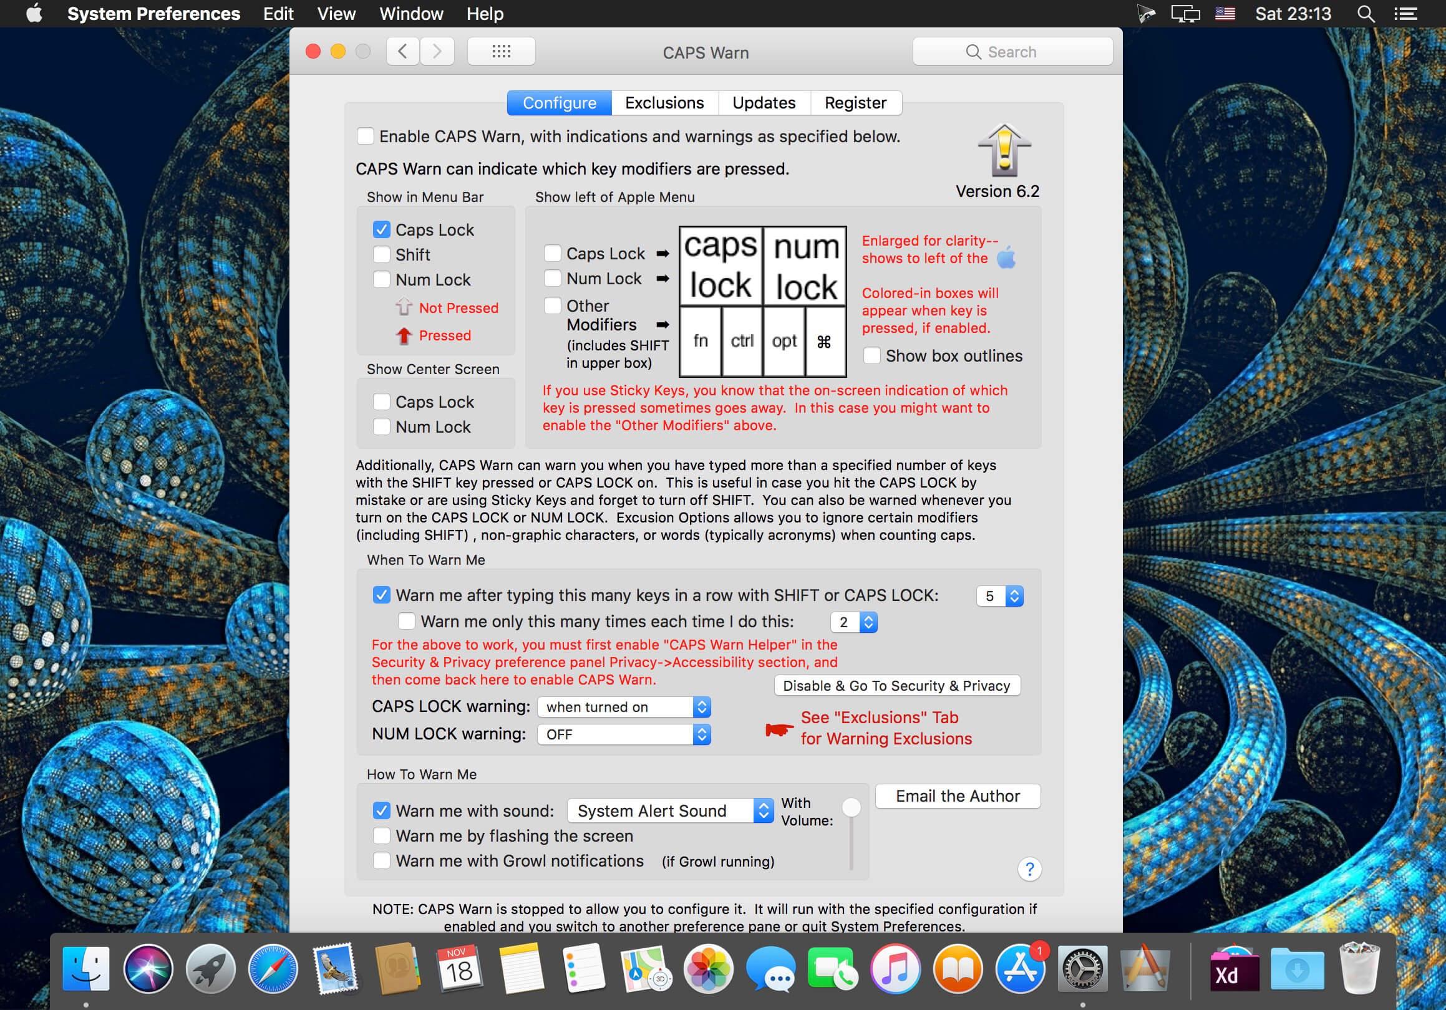The image size is (1446, 1010).
Task: Toggle Warn me with sound checkbox
Action: click(x=382, y=810)
